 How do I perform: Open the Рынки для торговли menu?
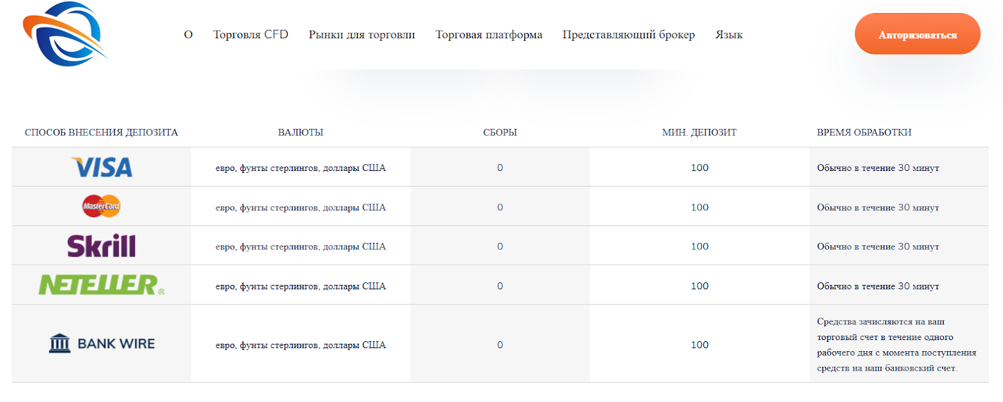coord(362,34)
